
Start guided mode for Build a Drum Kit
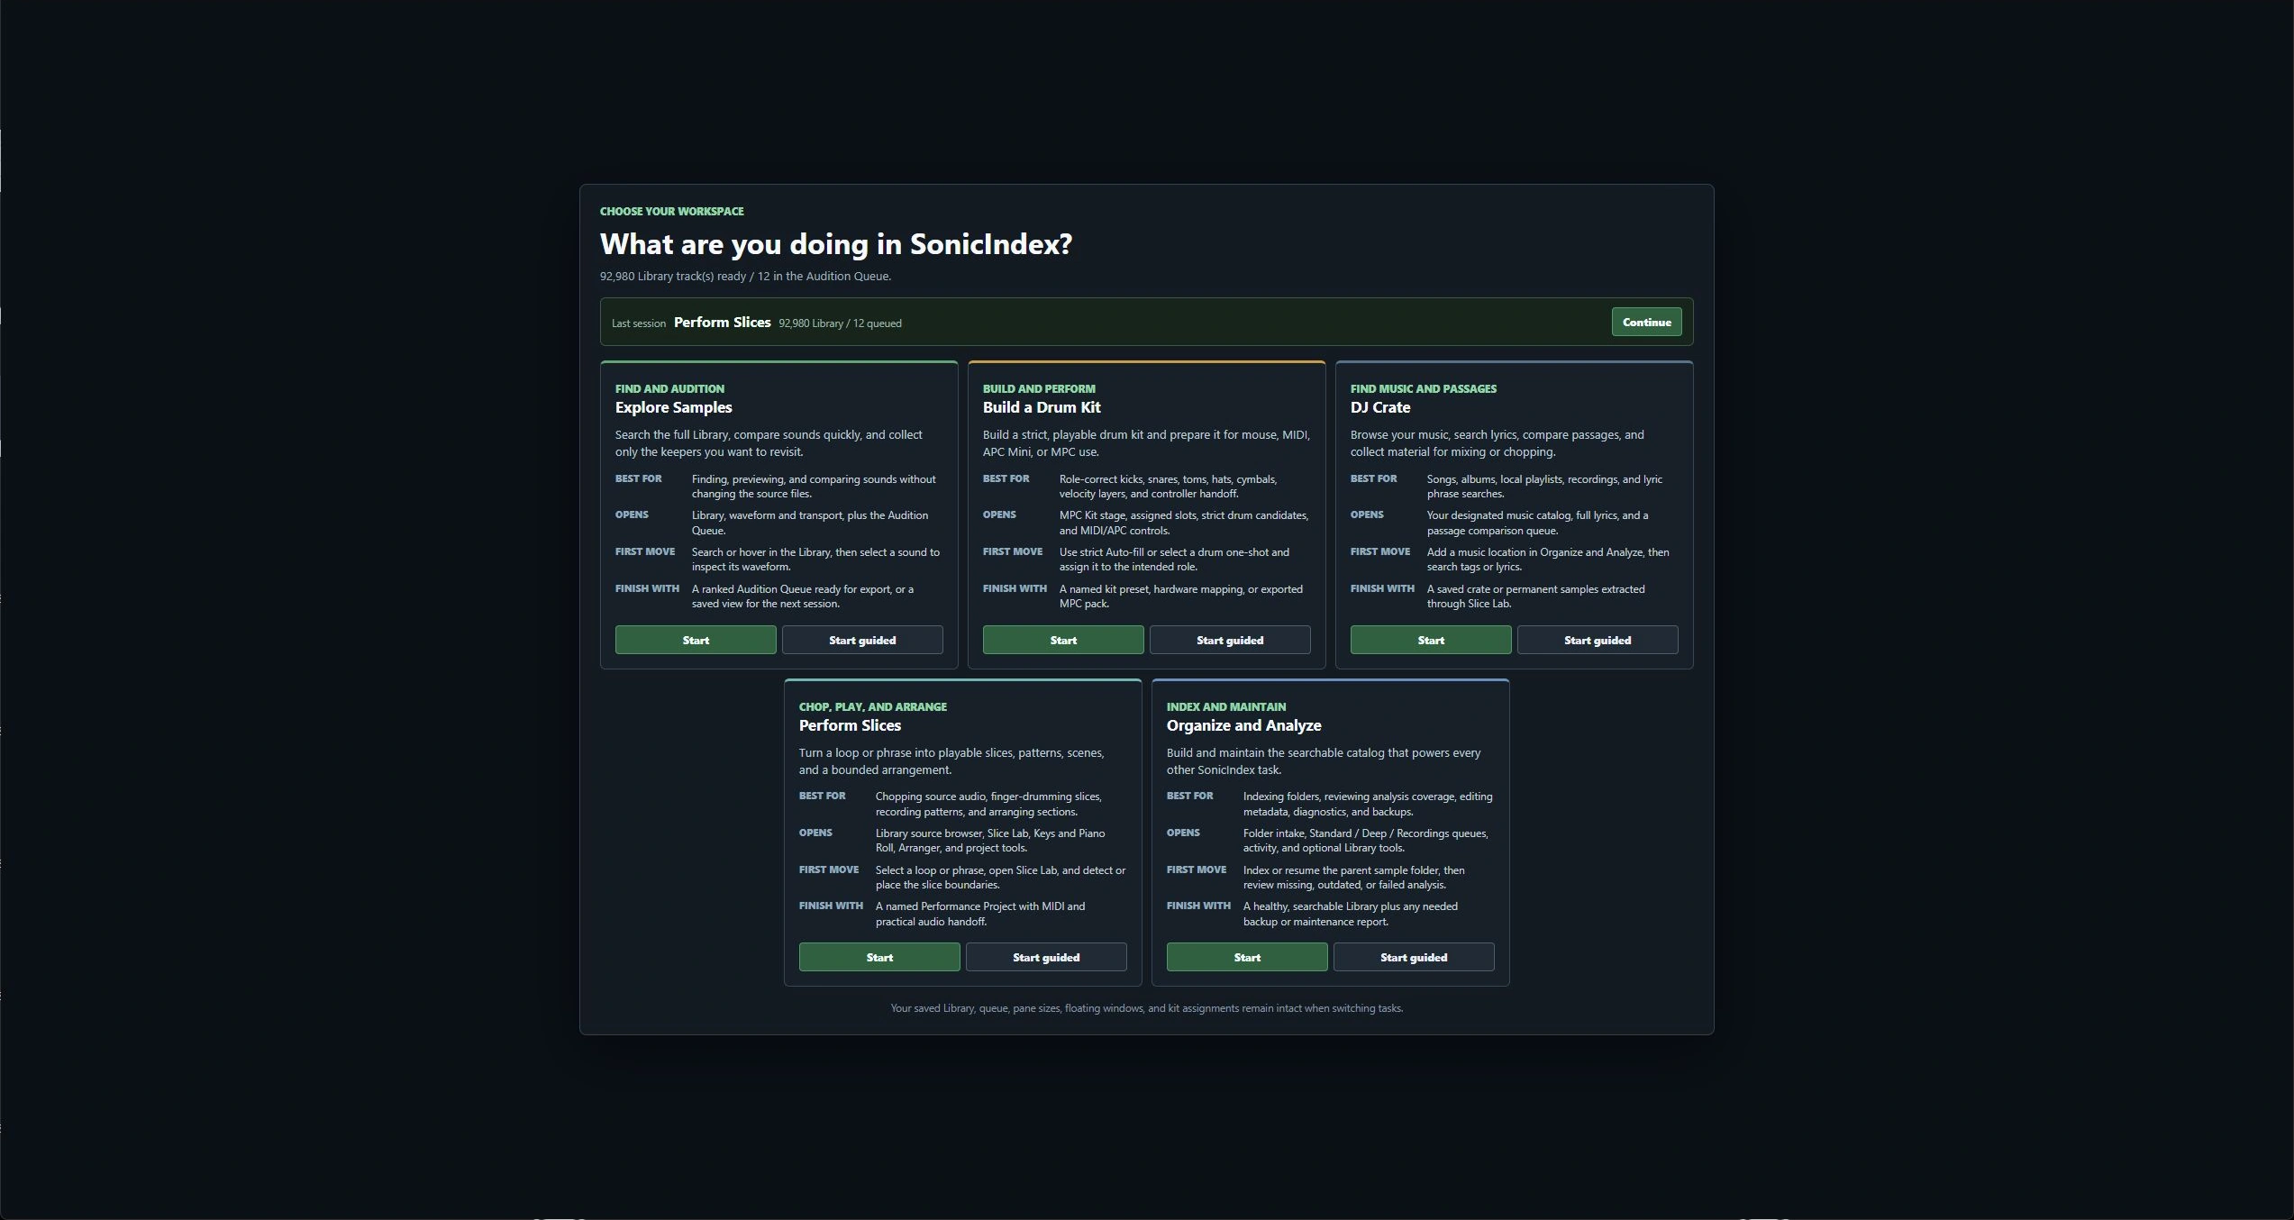click(1230, 640)
